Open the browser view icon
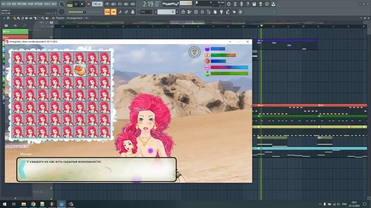 [x=209, y=12]
